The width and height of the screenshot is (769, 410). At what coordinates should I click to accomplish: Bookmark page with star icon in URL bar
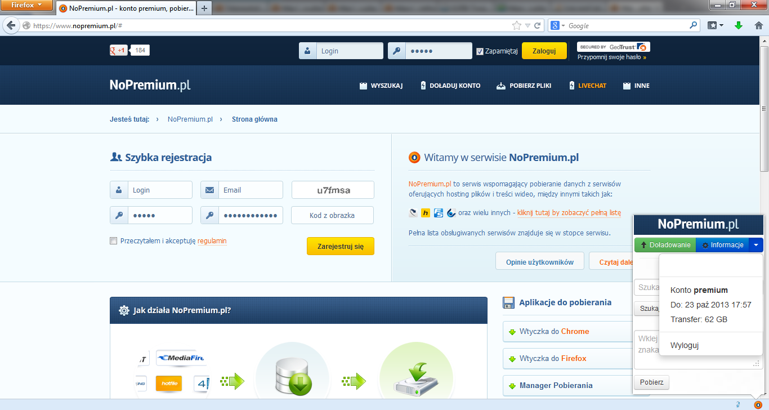pos(517,25)
